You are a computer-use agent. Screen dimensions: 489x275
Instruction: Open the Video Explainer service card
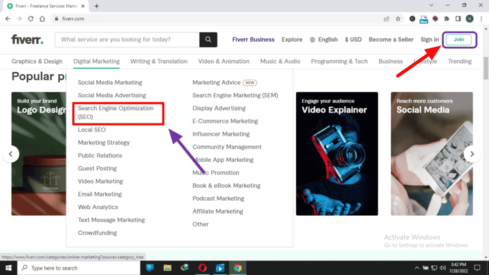(337, 154)
